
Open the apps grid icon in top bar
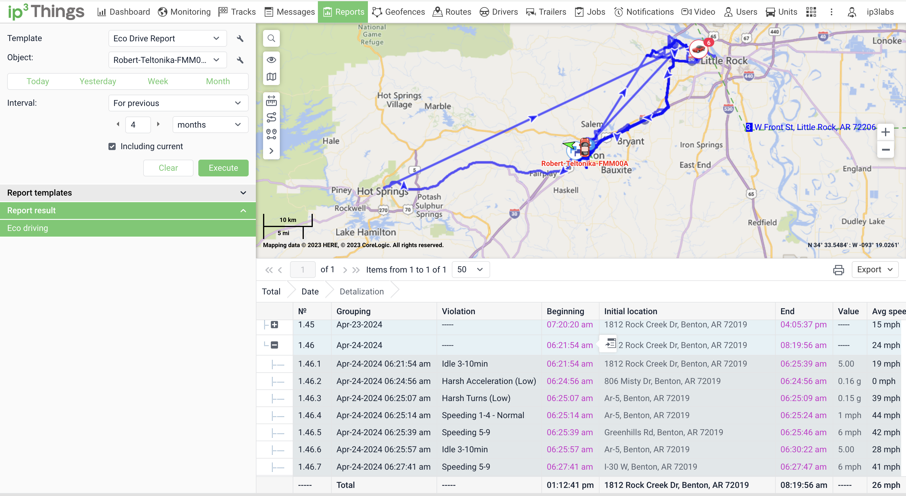[x=811, y=12]
